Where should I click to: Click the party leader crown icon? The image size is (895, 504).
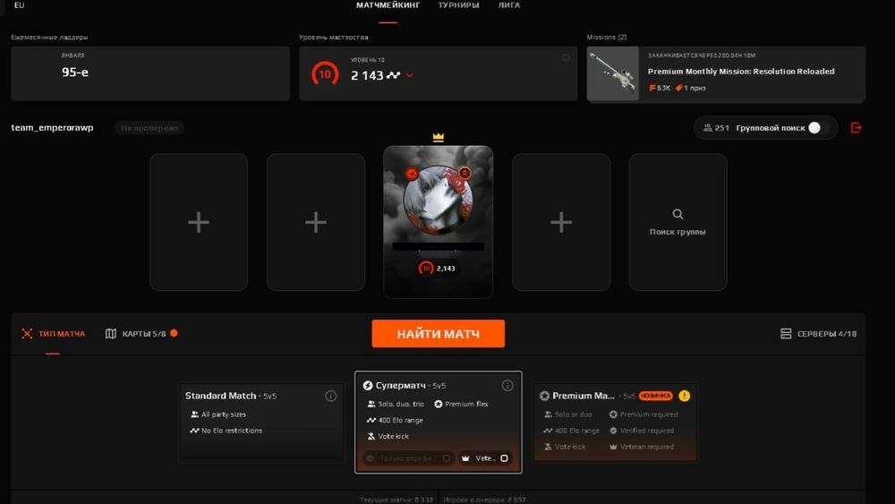pos(438,137)
